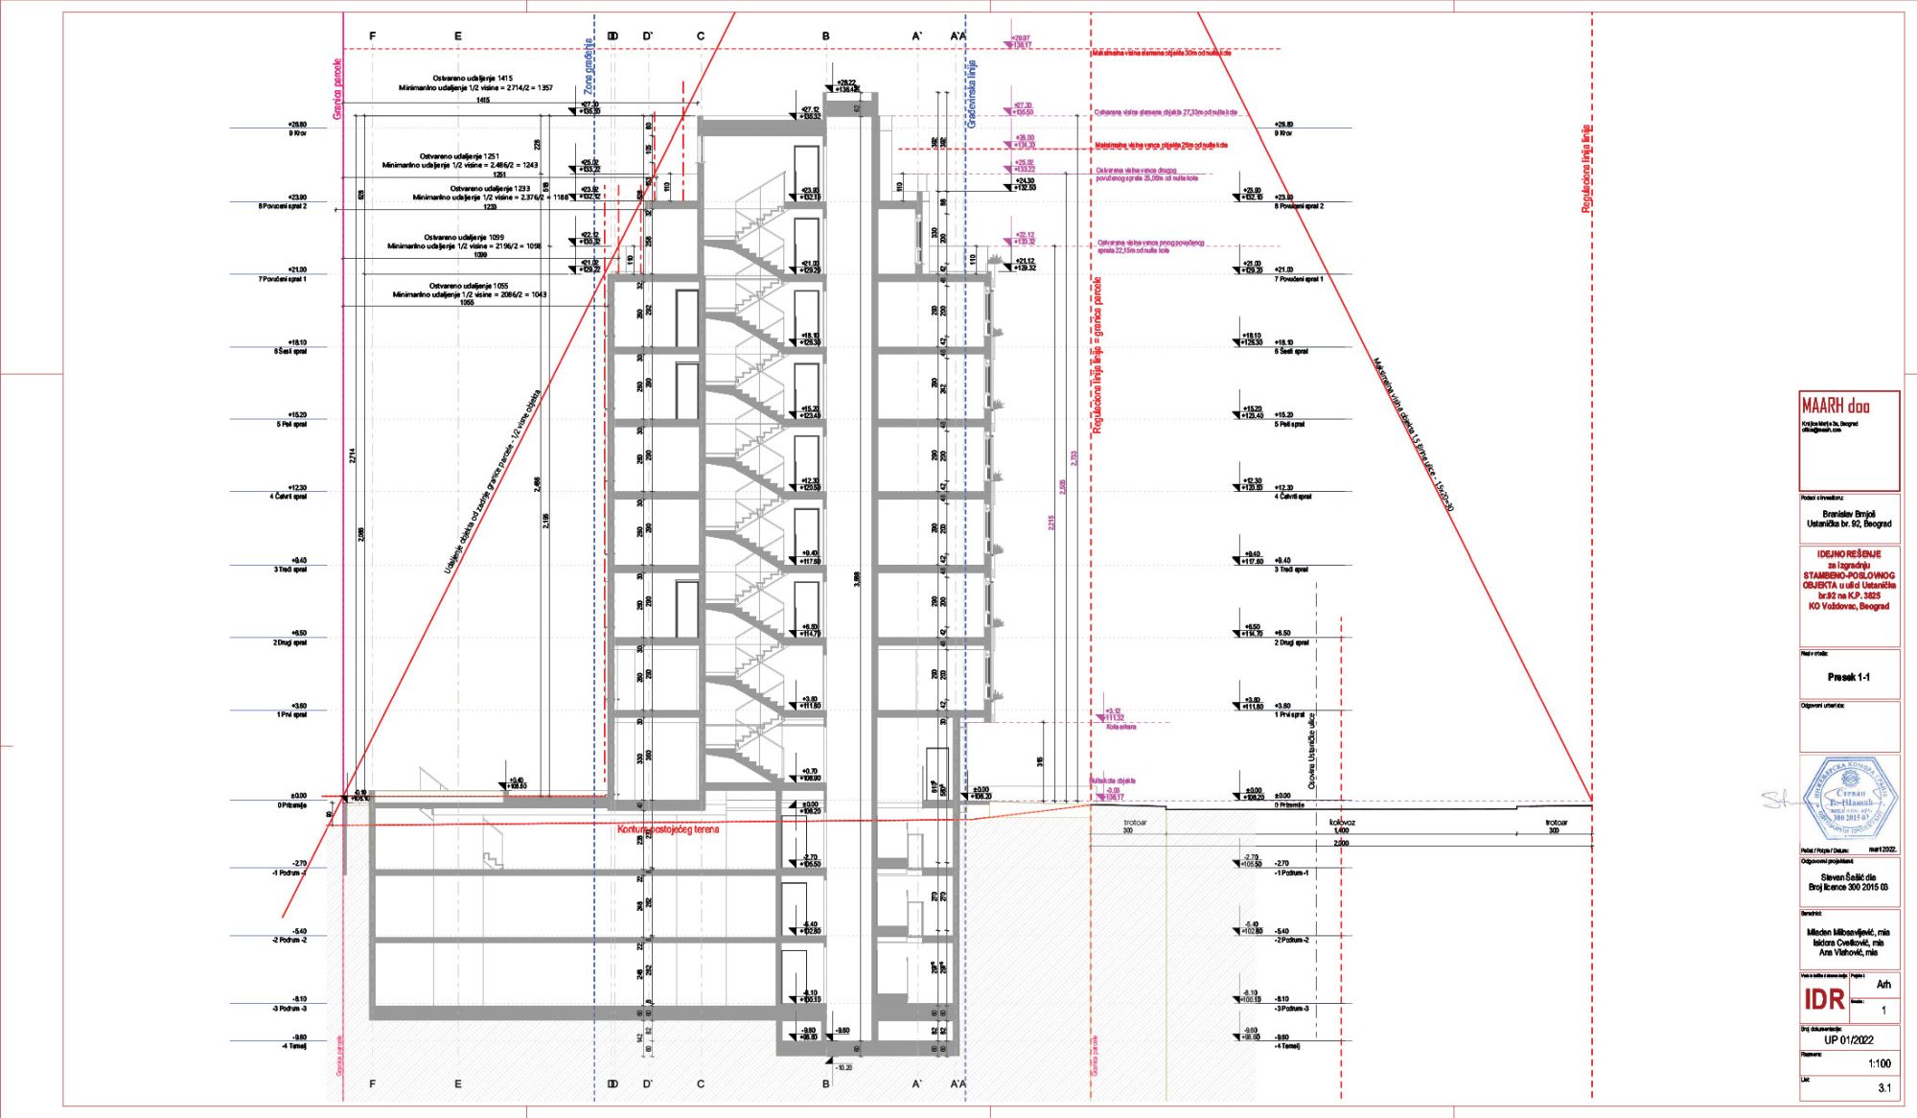Click the 'Kota erkera' magenta label

(1120, 727)
